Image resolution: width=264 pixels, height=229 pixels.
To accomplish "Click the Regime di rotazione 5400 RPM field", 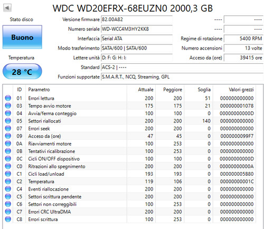I will [243, 39].
